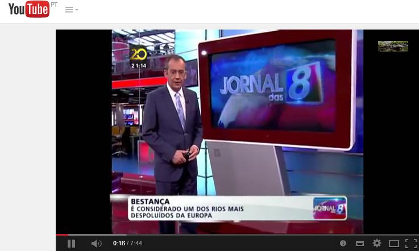This screenshot has height=251, width=419.
Task: Open the YouTube home logo
Action: pyautogui.click(x=29, y=9)
